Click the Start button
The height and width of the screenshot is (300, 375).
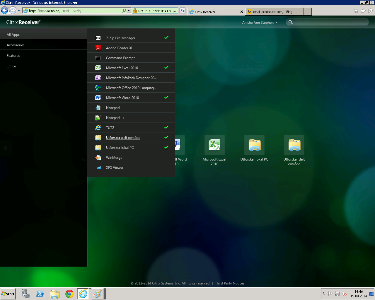click(8, 294)
